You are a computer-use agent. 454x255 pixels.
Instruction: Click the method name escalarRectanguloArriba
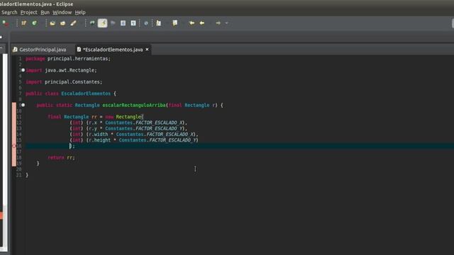[134, 106]
